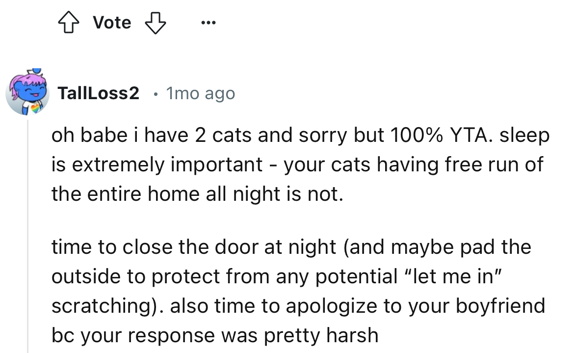Image resolution: width=575 pixels, height=353 pixels.
Task: Click the dot separator before the timestamp
Action: pyautogui.click(x=155, y=93)
